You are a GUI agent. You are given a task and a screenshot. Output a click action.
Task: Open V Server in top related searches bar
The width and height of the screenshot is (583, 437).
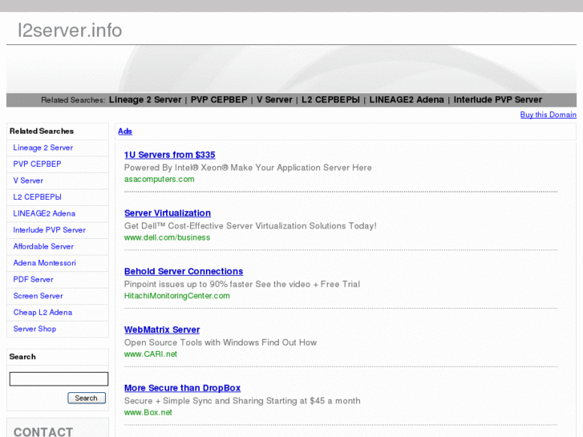point(274,99)
